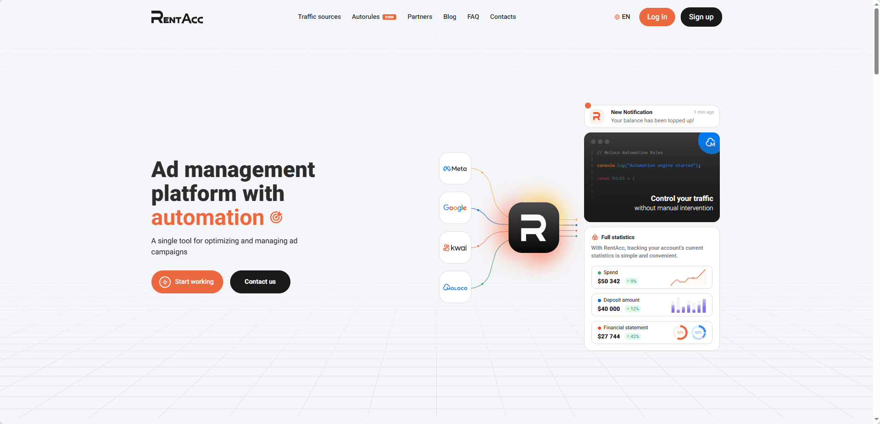
Task: Click the Spend line chart
Action: pos(688,277)
